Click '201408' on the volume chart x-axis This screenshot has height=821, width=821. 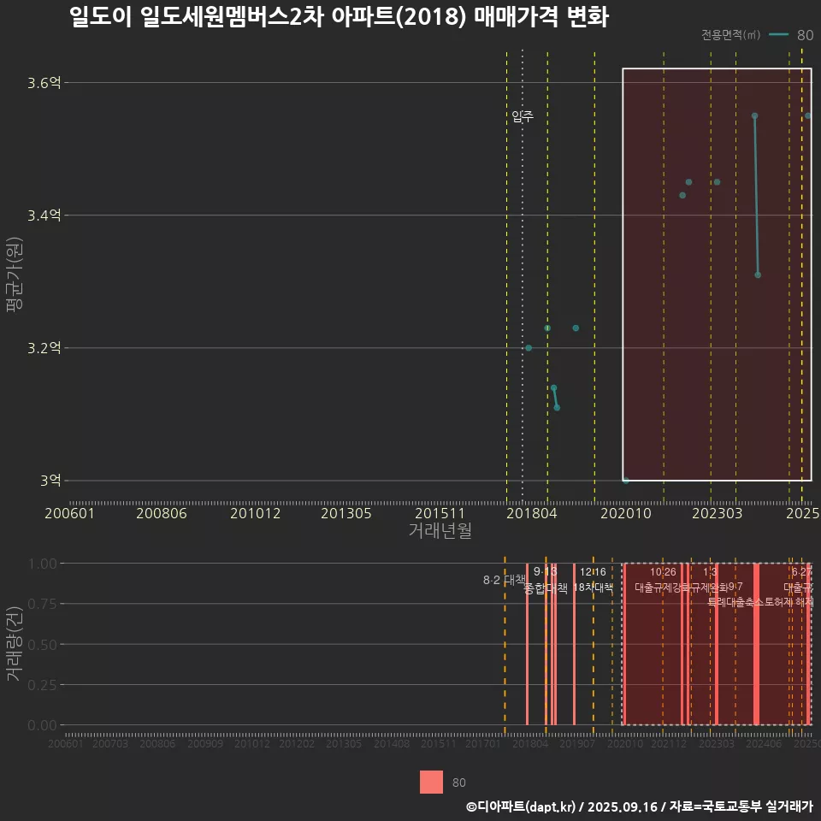pyautogui.click(x=391, y=743)
